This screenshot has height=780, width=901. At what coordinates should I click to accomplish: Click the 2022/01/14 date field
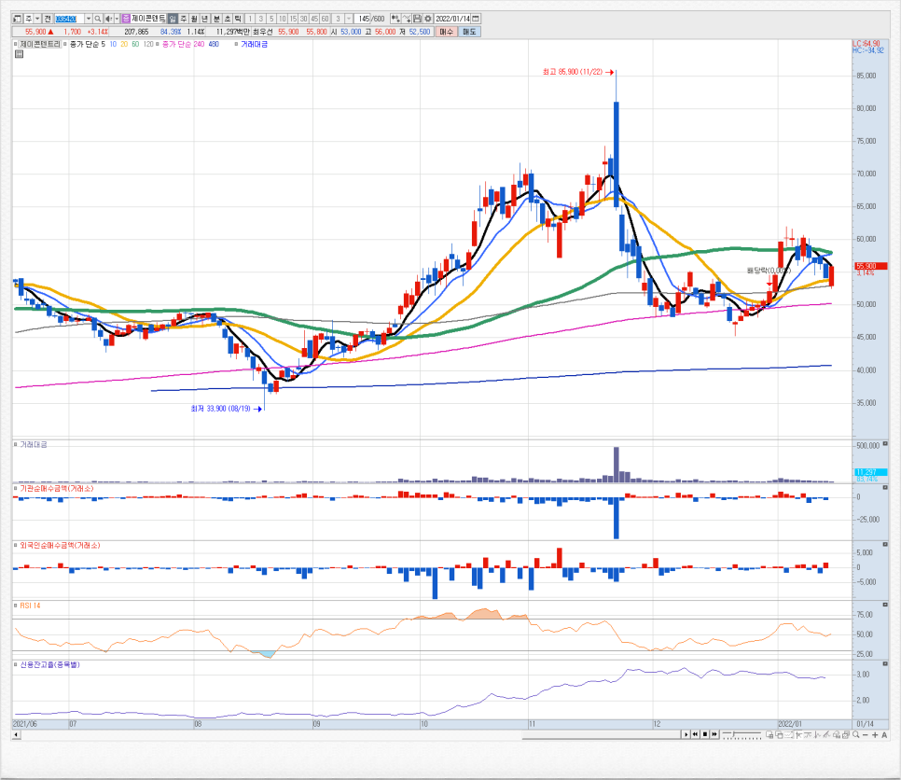(x=452, y=19)
